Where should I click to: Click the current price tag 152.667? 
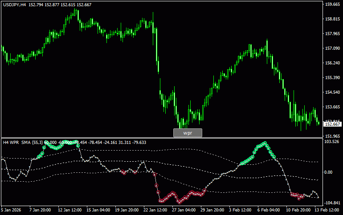pyautogui.click(x=332, y=124)
